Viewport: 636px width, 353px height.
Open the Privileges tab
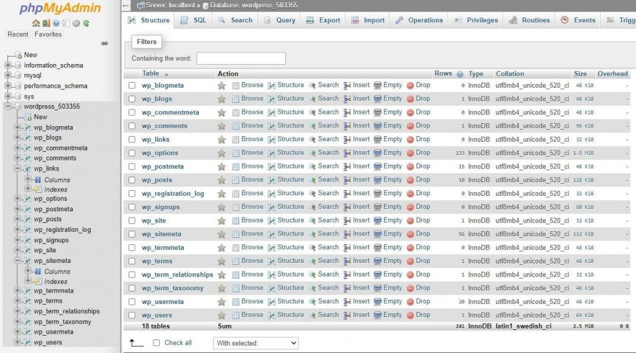tap(476, 21)
